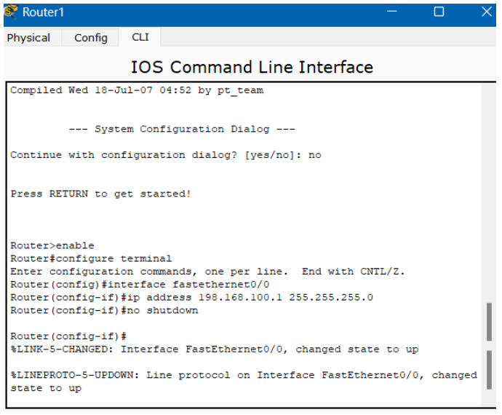Click the 'Press RETURN to get started!' text
502x415 pixels.
(x=101, y=194)
